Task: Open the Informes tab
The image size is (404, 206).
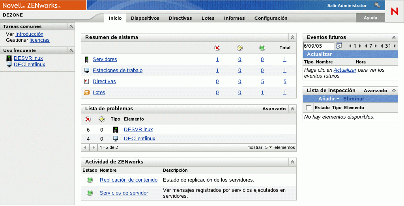Action: click(234, 18)
